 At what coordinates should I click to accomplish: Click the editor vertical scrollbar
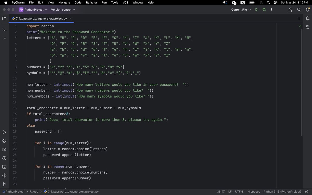tap(302, 82)
